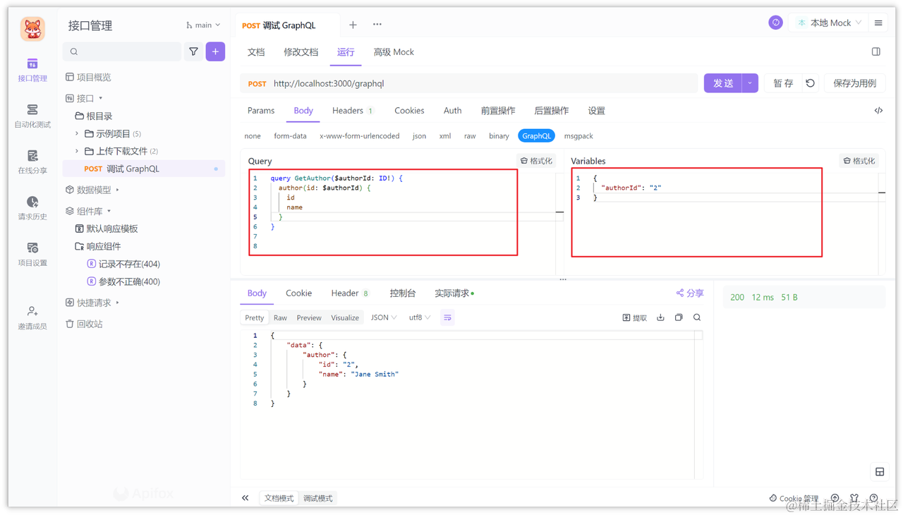Open 项目设置 in the left sidebar
This screenshot has height=517, width=903.
pos(32,255)
